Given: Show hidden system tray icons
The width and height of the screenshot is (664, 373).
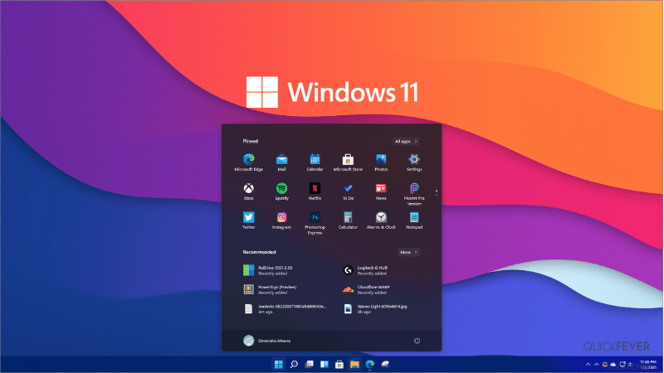Looking at the screenshot, I should [x=588, y=365].
